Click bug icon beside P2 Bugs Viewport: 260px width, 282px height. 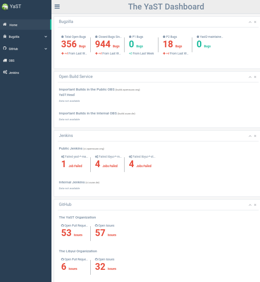click(x=164, y=36)
